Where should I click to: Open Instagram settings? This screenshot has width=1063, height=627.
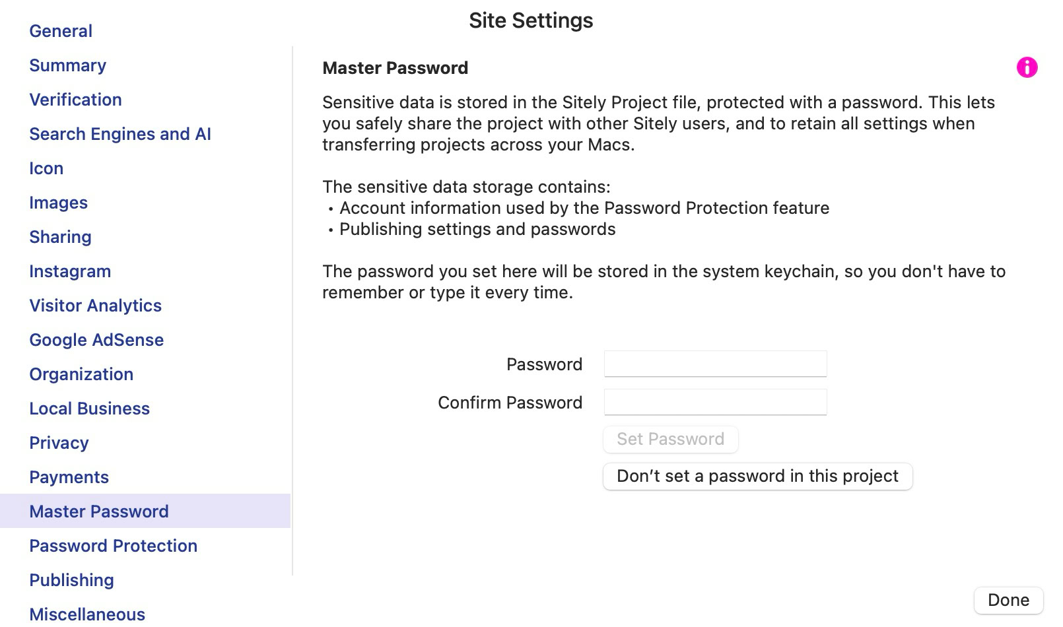click(70, 271)
